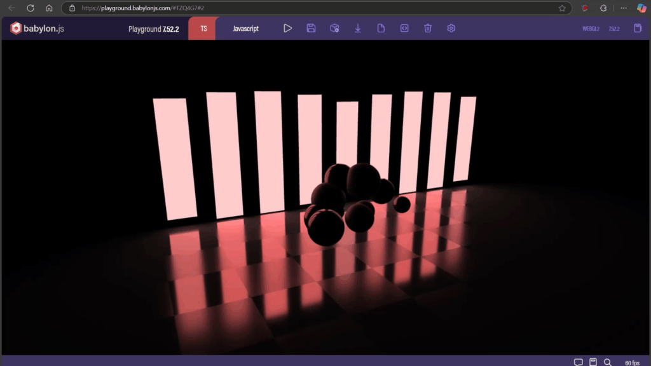Open the examples icon at toolbar right
Viewport: 651px width, 366px height.
tap(638, 29)
